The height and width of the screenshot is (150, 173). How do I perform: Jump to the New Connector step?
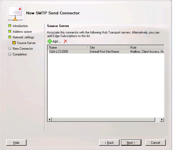23,49
